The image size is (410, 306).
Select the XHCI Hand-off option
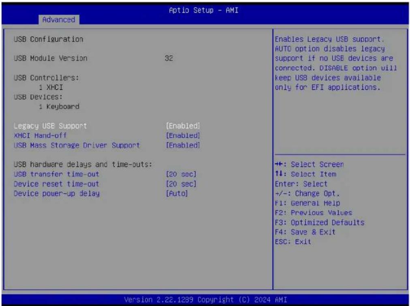coord(40,135)
